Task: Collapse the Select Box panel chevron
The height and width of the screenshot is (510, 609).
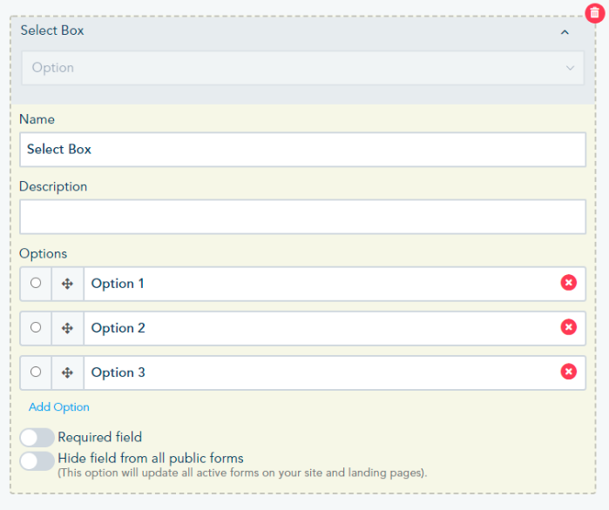Action: tap(565, 32)
